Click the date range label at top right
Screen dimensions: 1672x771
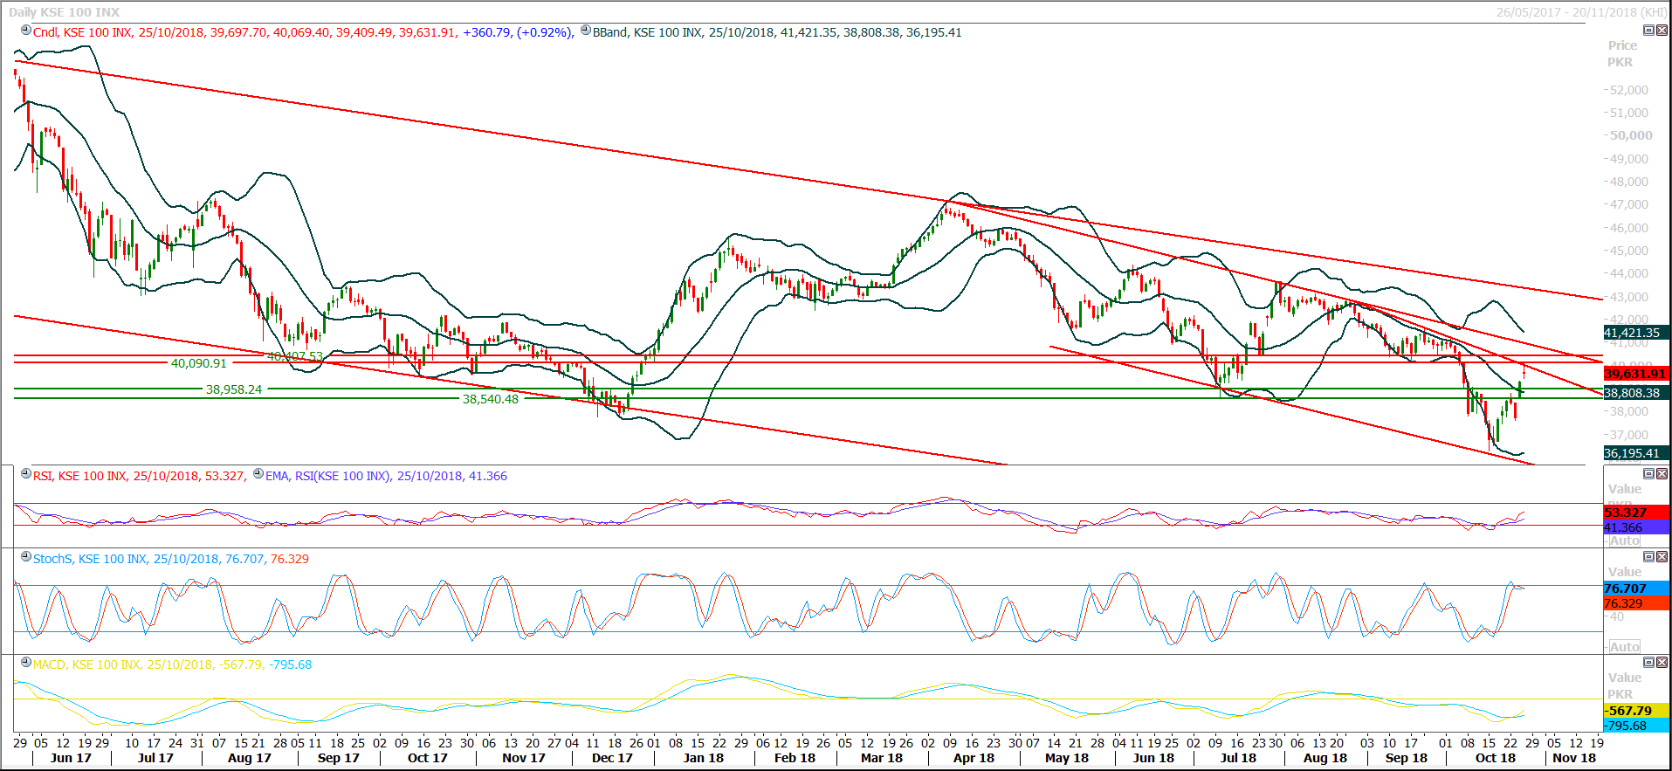[1580, 12]
